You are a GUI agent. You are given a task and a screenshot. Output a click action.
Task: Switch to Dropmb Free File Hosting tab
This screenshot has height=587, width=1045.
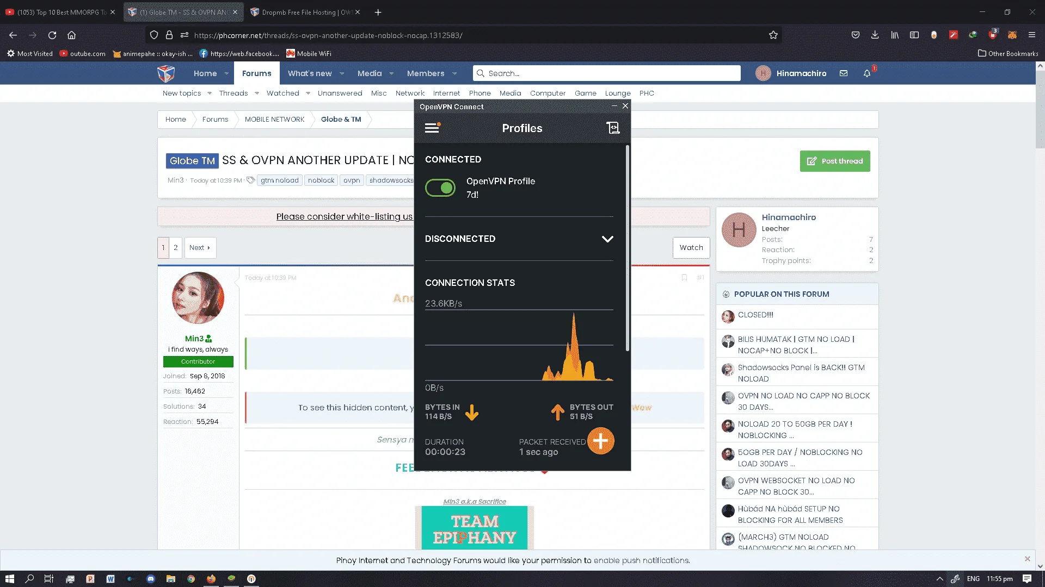pos(305,12)
